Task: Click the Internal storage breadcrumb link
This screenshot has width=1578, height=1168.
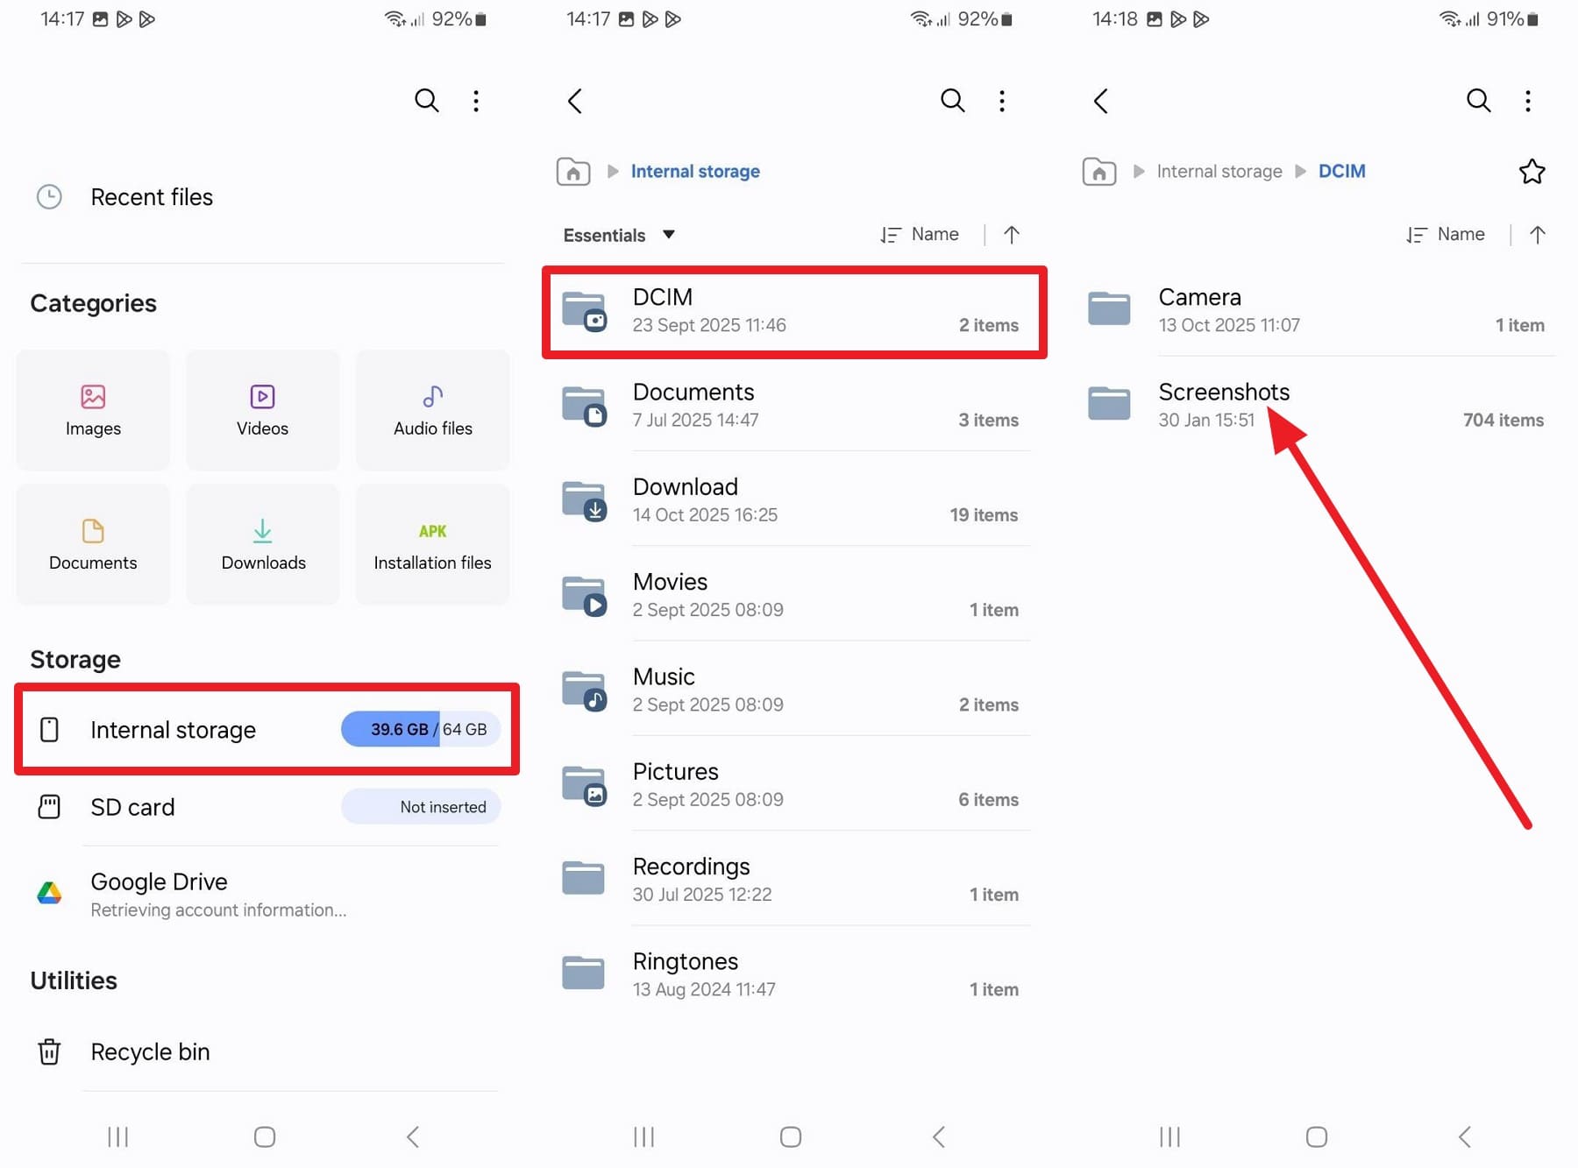Action: pyautogui.click(x=695, y=171)
